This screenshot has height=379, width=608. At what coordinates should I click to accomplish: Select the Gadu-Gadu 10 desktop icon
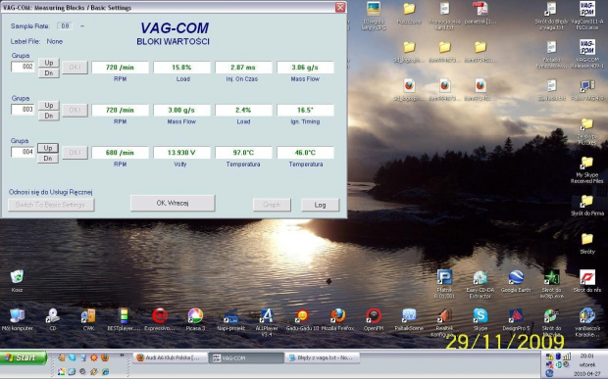[x=302, y=319]
